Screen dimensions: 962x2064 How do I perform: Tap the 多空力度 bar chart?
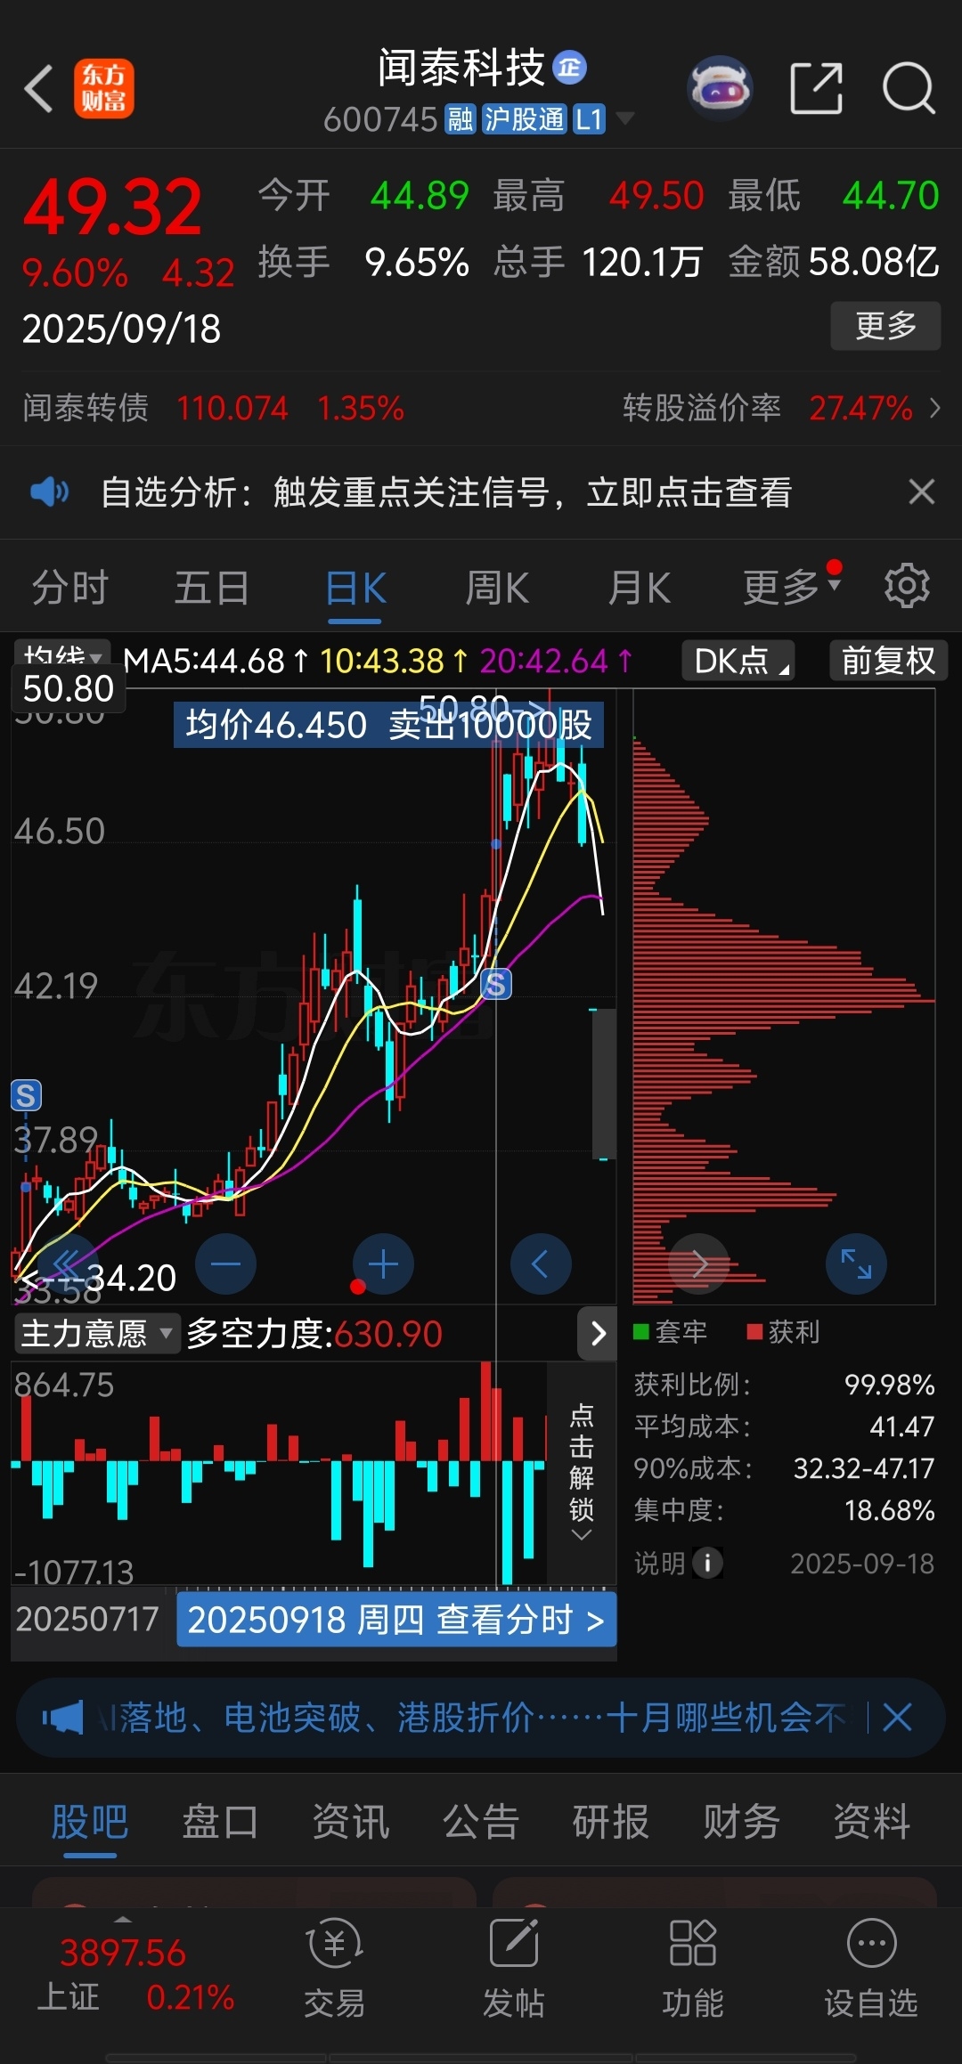point(279,1474)
